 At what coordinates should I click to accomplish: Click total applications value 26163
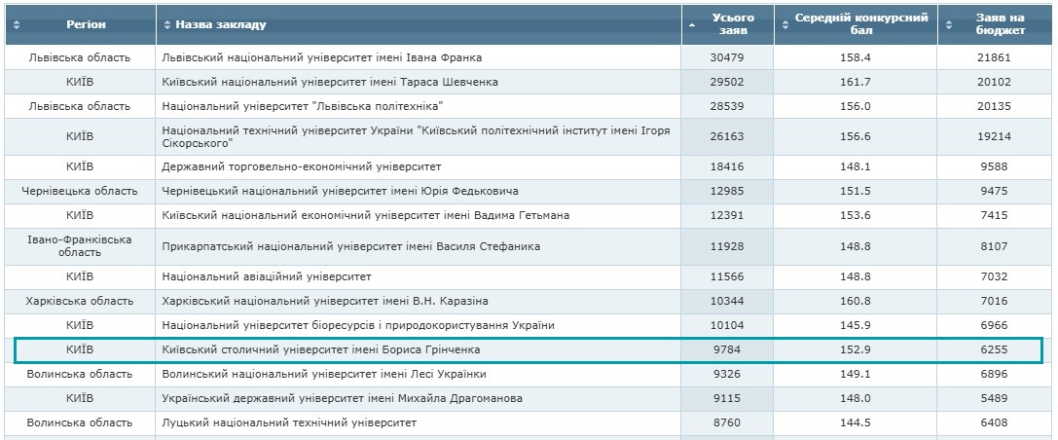727,136
